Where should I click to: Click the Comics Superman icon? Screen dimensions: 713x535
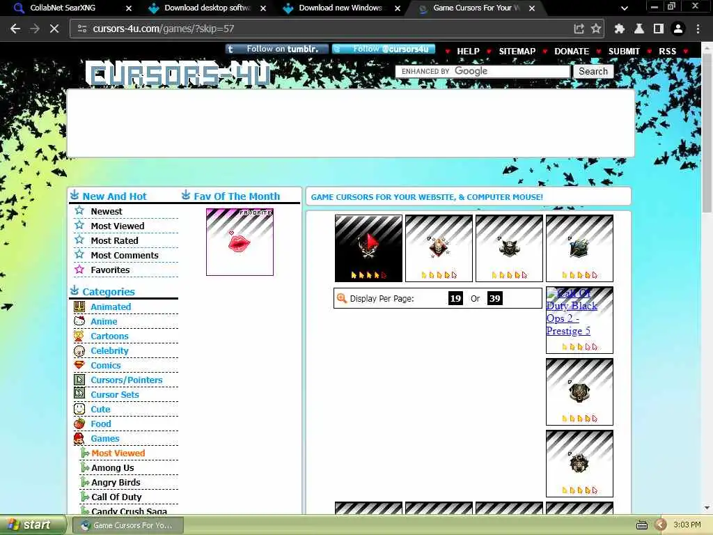click(x=79, y=365)
